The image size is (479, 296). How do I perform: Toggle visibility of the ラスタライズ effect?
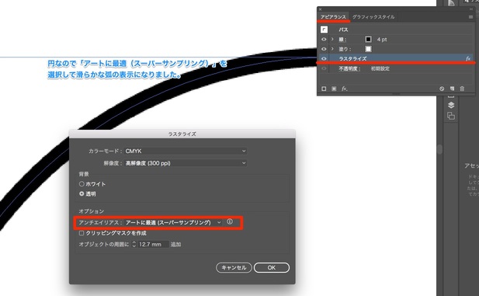tap(324, 58)
